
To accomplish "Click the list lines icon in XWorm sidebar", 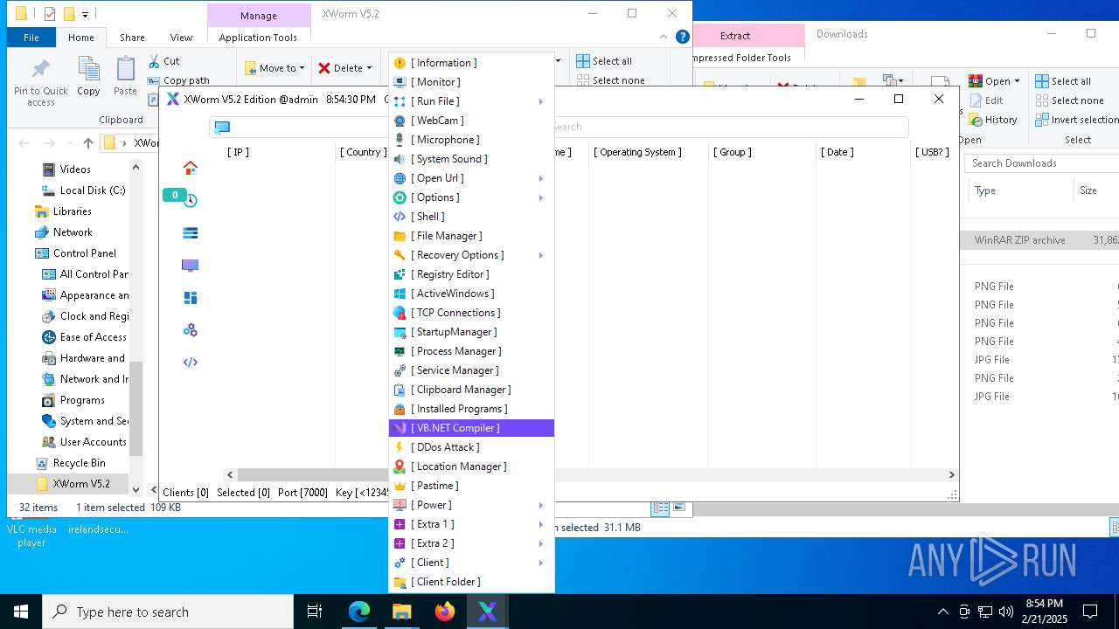I will point(190,232).
